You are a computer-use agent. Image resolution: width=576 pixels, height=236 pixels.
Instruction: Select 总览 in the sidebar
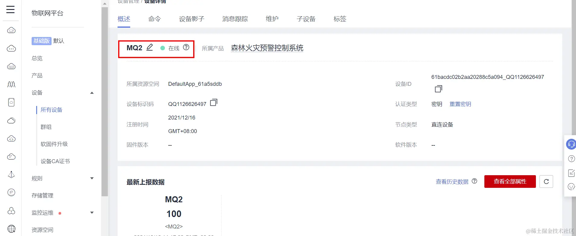tap(37, 58)
